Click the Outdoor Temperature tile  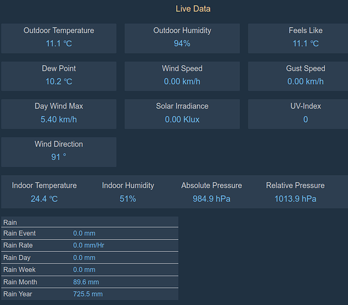(x=59, y=38)
